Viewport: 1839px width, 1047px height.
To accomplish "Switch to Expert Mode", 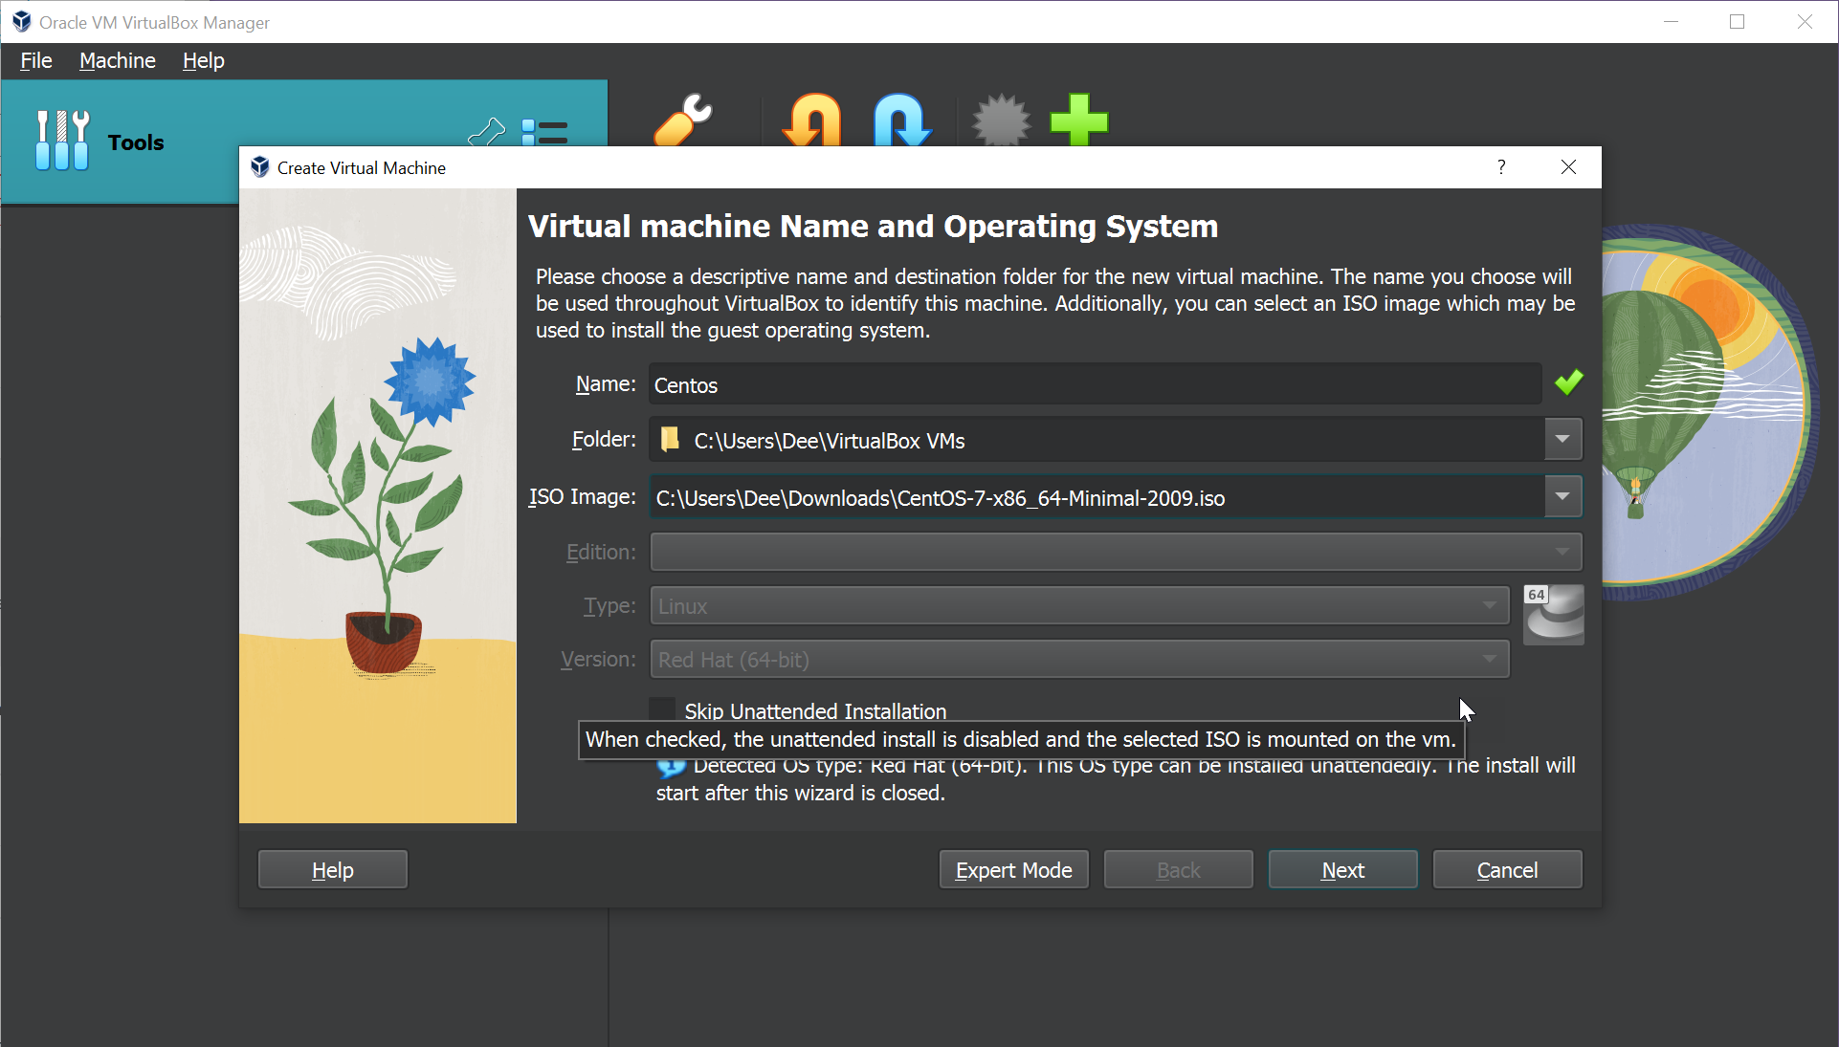I will point(1013,869).
